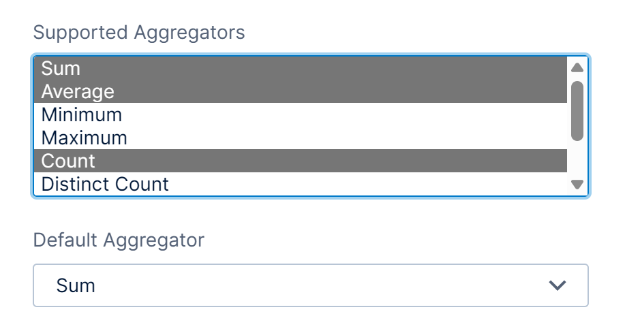The image size is (625, 331).
Task: Click the scrollbar track below the thumb
Action: (x=577, y=159)
